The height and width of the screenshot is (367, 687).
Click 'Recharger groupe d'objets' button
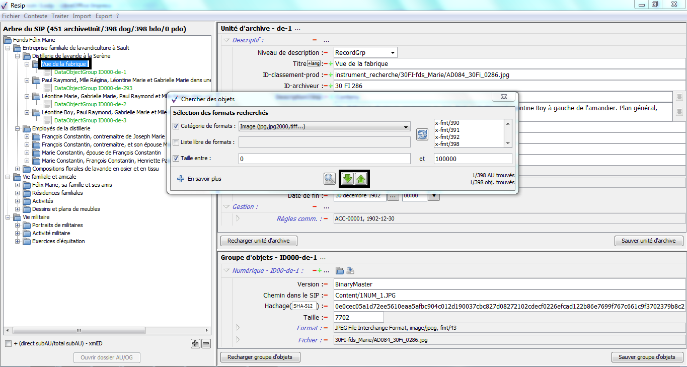tap(260, 357)
